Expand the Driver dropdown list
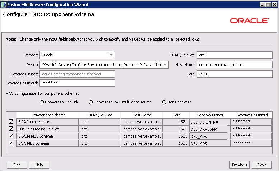Image resolution: width=279 pixels, height=171 pixels. pos(165,65)
